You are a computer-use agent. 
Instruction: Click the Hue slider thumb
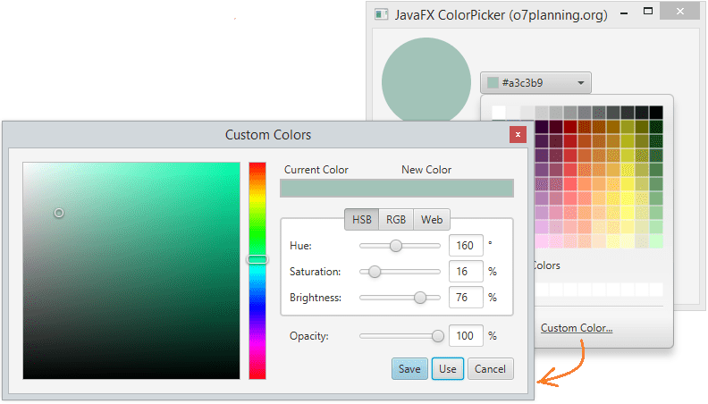(x=395, y=246)
